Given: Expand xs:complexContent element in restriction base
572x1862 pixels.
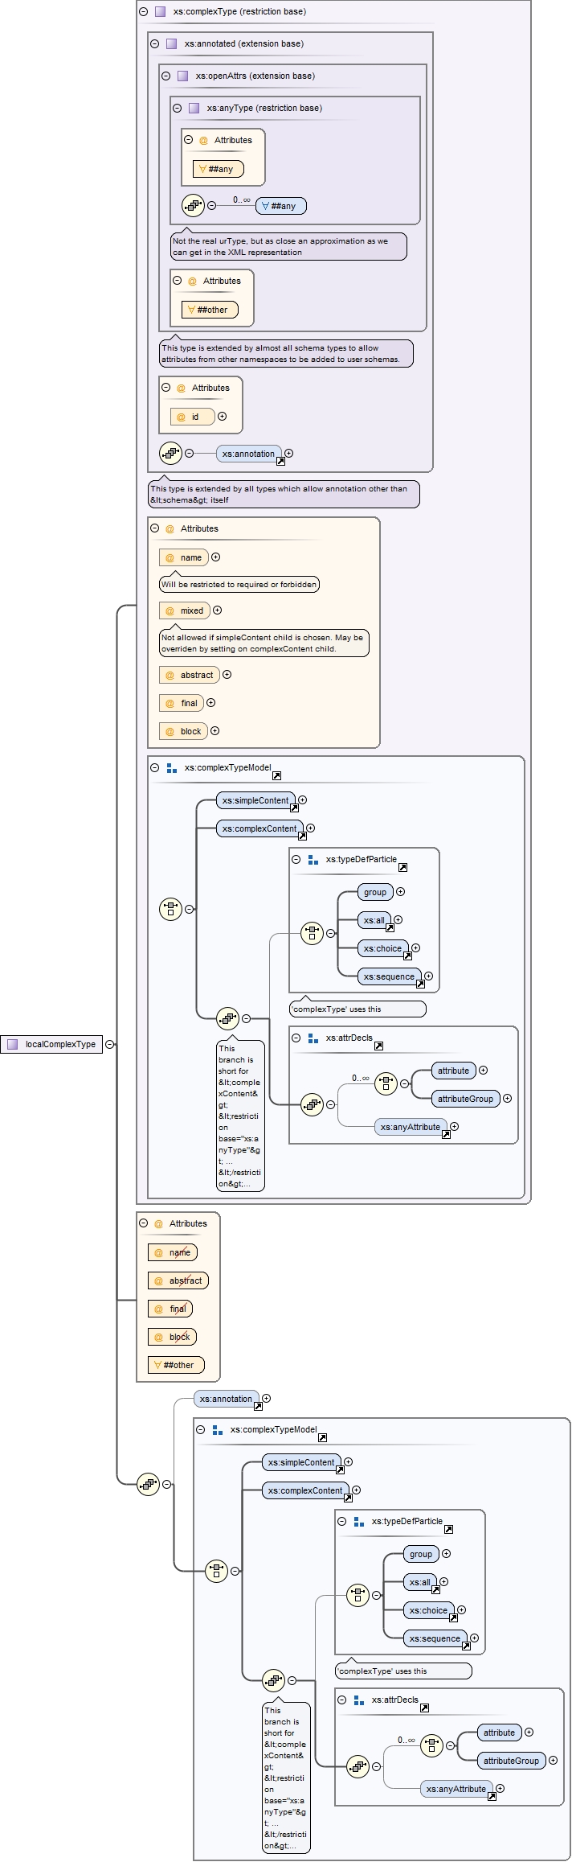Looking at the screenshot, I should point(310,828).
